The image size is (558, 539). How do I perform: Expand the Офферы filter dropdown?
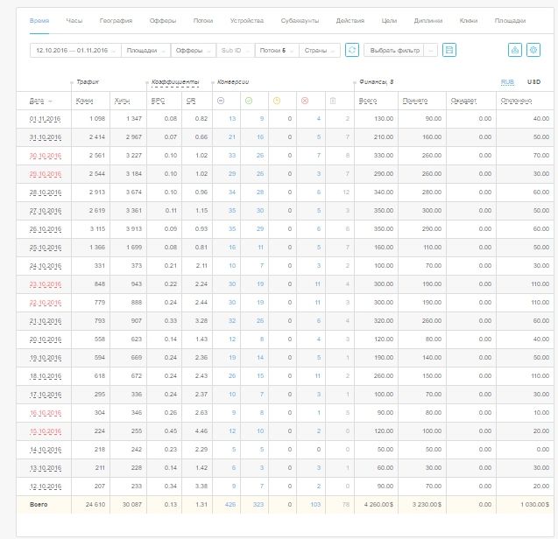(194, 51)
